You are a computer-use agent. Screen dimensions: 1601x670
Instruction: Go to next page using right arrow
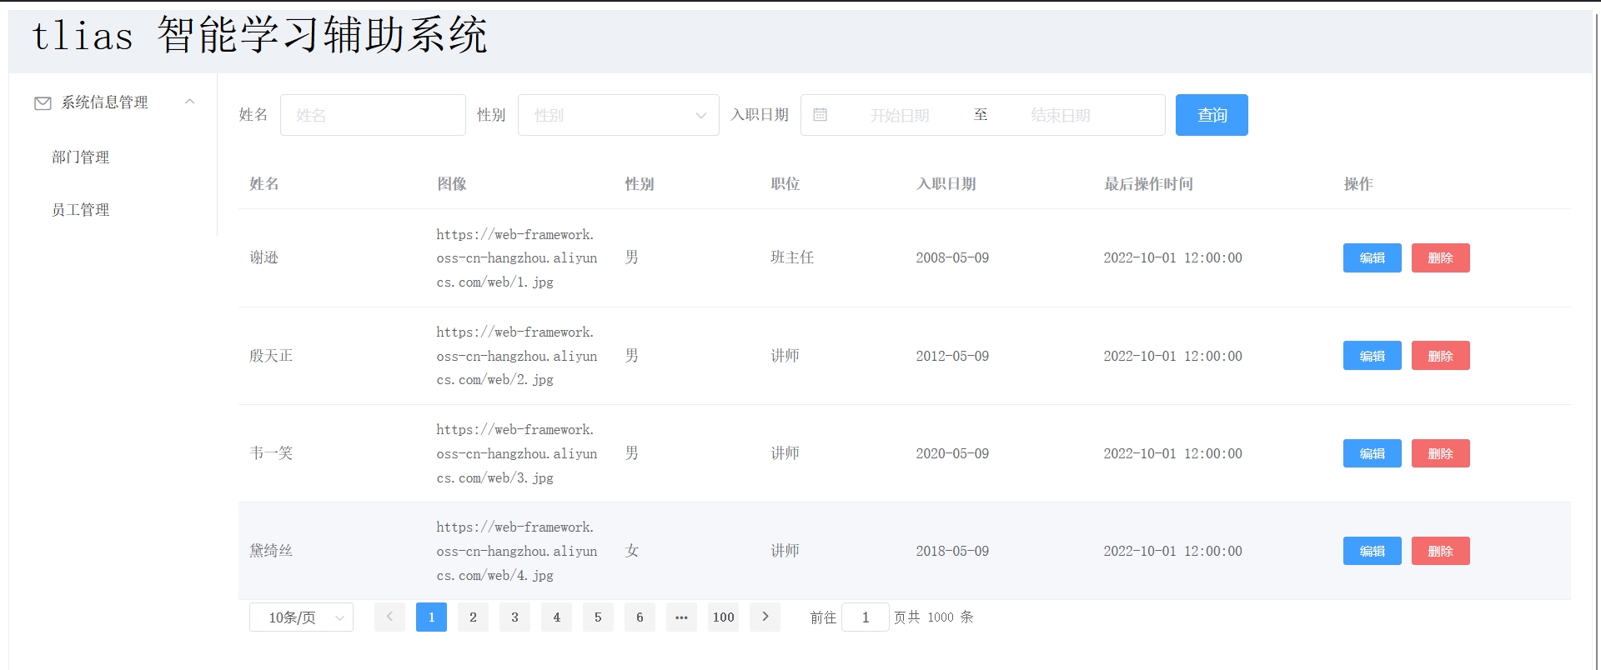(x=765, y=617)
